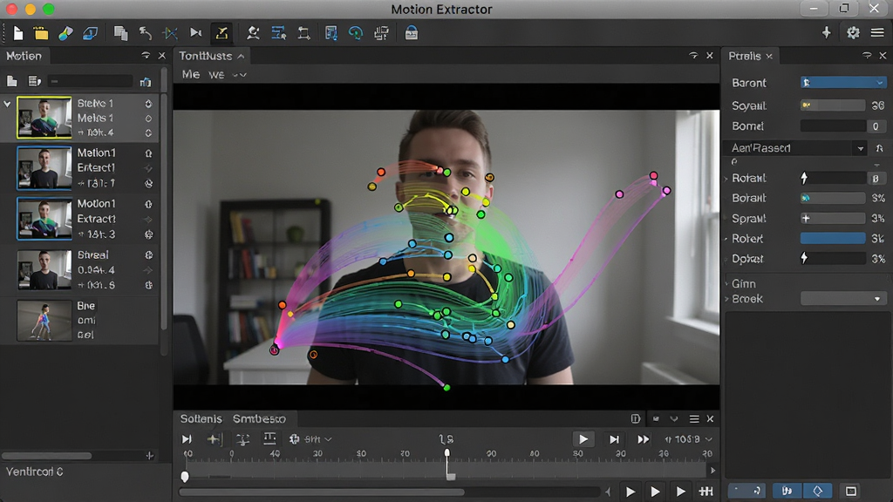The width and height of the screenshot is (893, 502).
Task: Select the Tontlusts tab
Action: click(x=211, y=56)
